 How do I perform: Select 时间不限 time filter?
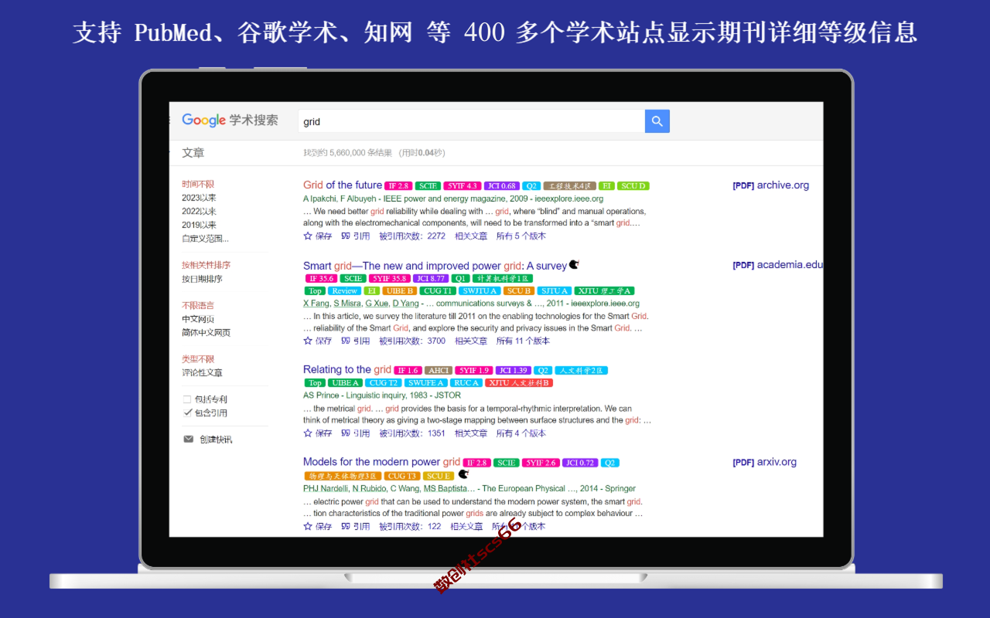(x=198, y=184)
